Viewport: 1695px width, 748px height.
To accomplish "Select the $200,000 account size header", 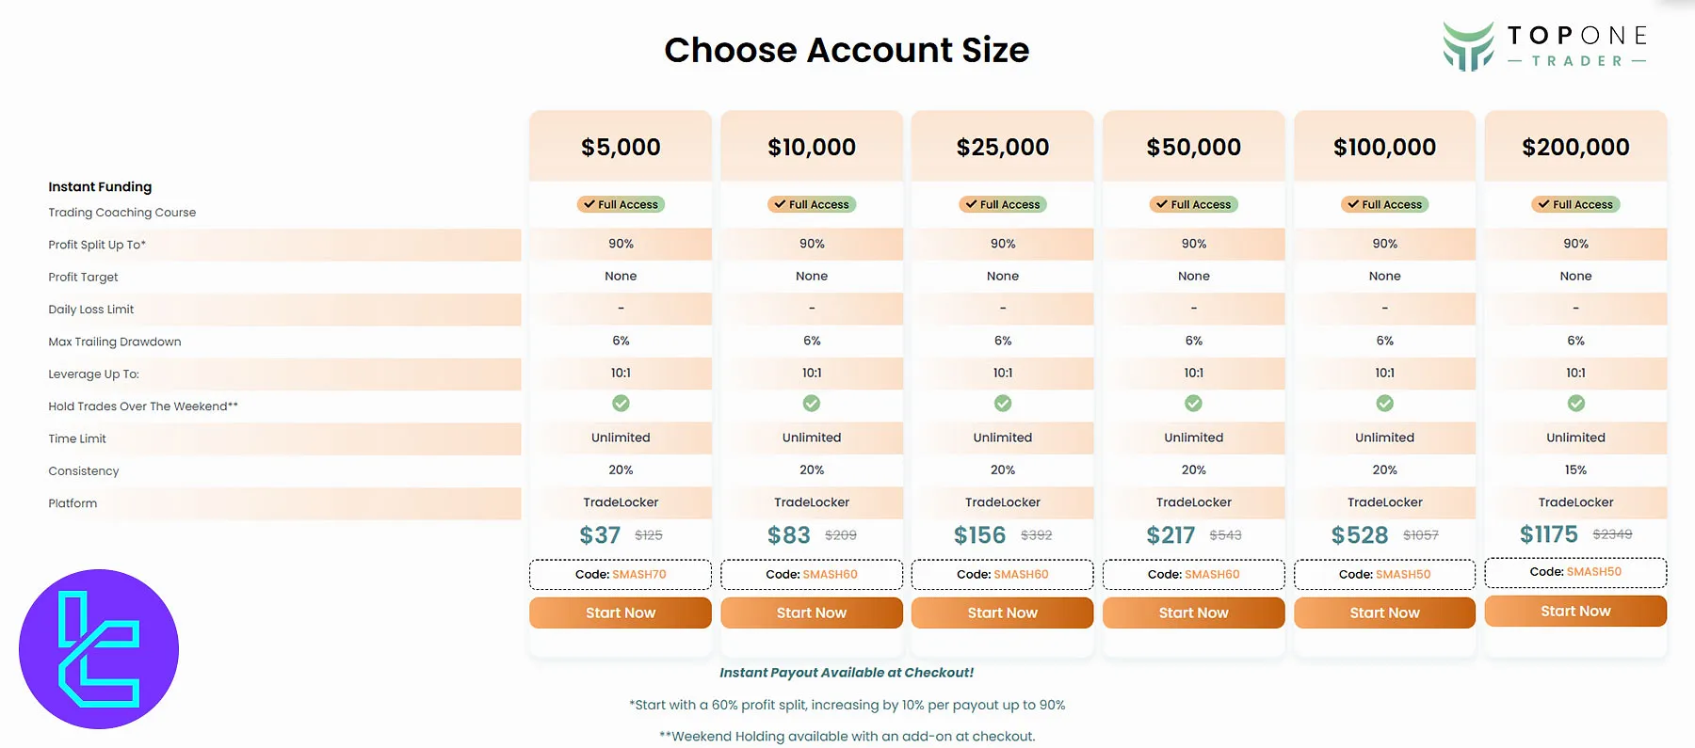I will (1575, 147).
